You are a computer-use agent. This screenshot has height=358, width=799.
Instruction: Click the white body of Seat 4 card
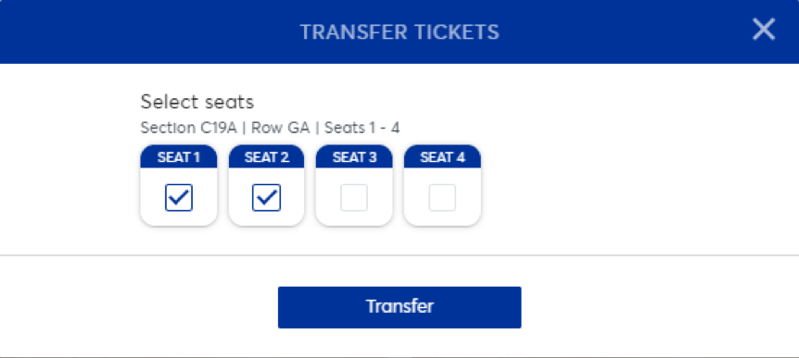tap(442, 218)
